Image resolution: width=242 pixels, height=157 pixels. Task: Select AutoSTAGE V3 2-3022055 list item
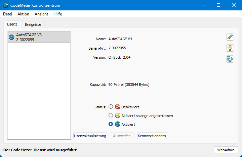[39, 37]
